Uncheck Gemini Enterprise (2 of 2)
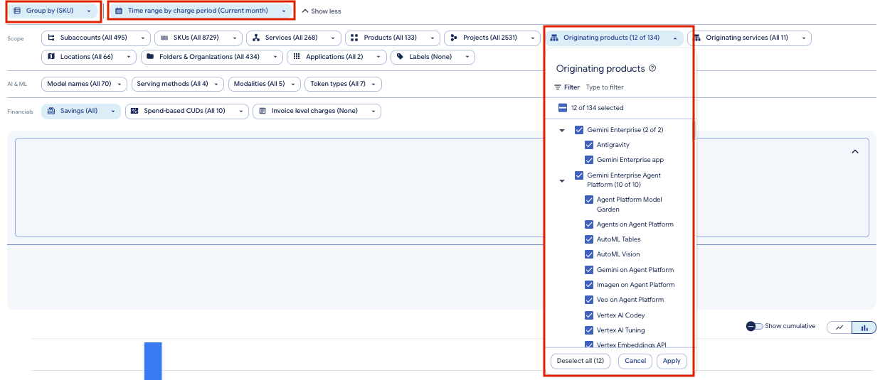Image resolution: width=885 pixels, height=380 pixels. pyautogui.click(x=579, y=130)
